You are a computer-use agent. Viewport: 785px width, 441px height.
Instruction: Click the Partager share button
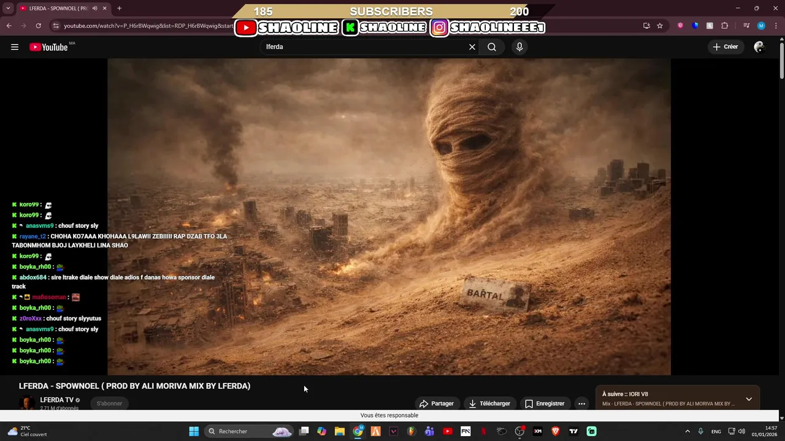[436, 404]
